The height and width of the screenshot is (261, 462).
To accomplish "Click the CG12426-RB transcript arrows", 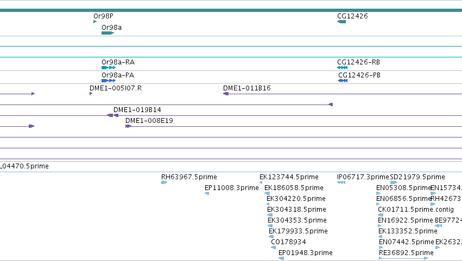I will [x=343, y=68].
